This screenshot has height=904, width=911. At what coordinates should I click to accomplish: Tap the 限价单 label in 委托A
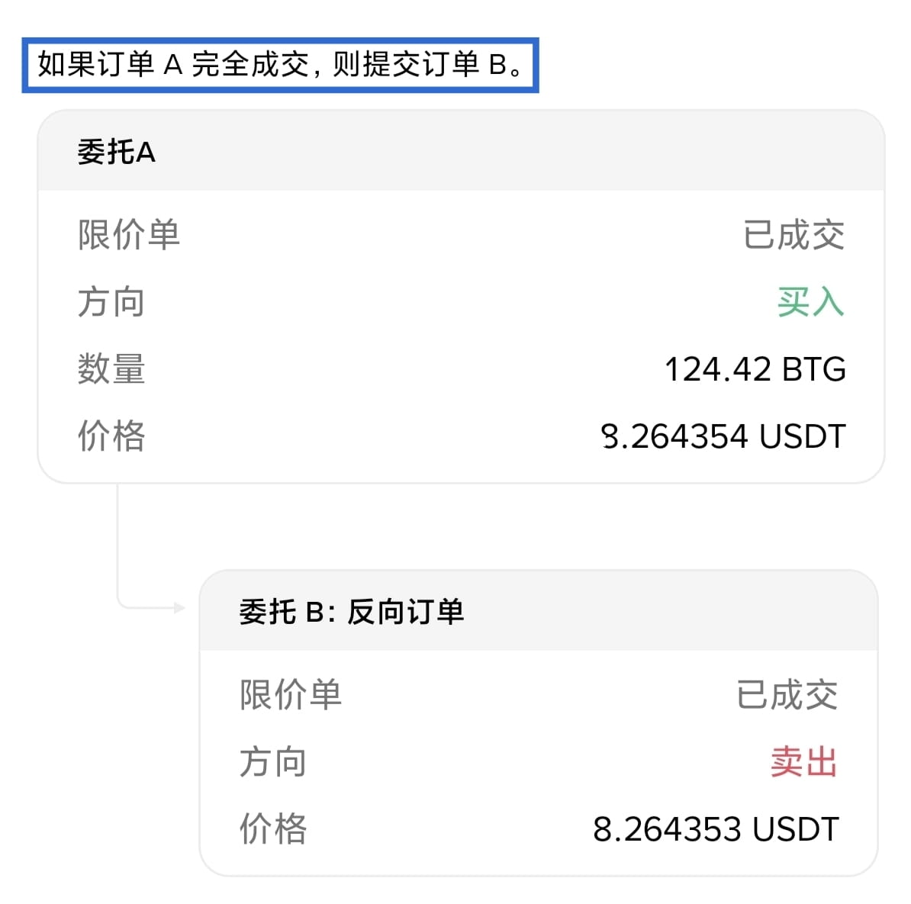[x=128, y=235]
